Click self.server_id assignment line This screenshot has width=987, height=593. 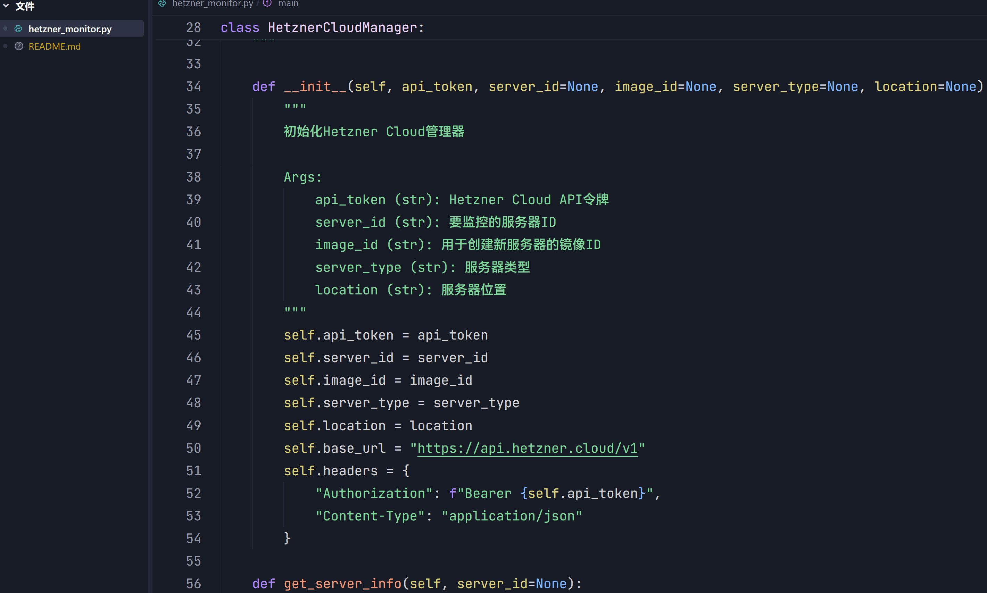click(x=385, y=358)
